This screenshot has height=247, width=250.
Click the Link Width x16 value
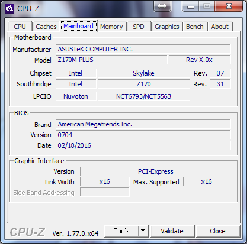tap(105, 181)
